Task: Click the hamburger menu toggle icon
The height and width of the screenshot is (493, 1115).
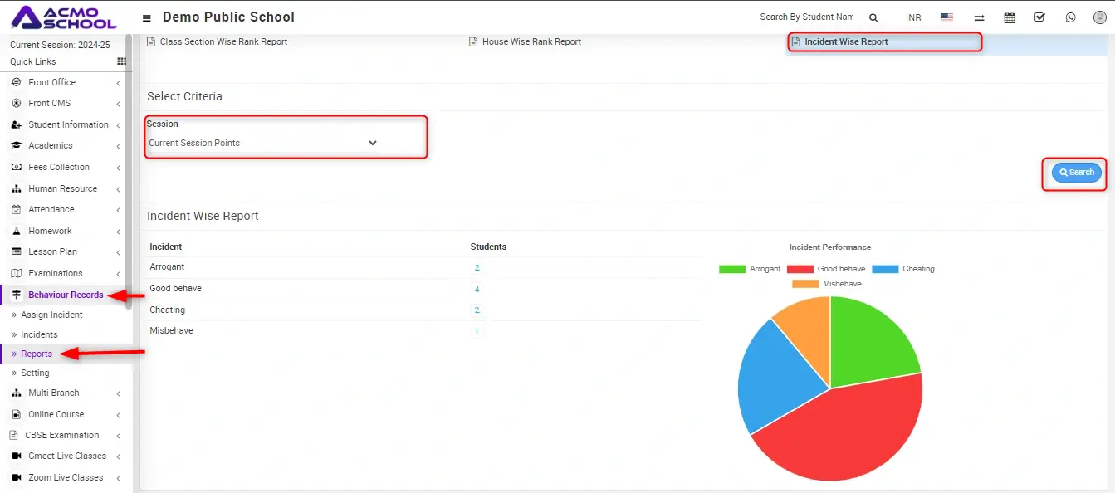Action: [x=147, y=17]
